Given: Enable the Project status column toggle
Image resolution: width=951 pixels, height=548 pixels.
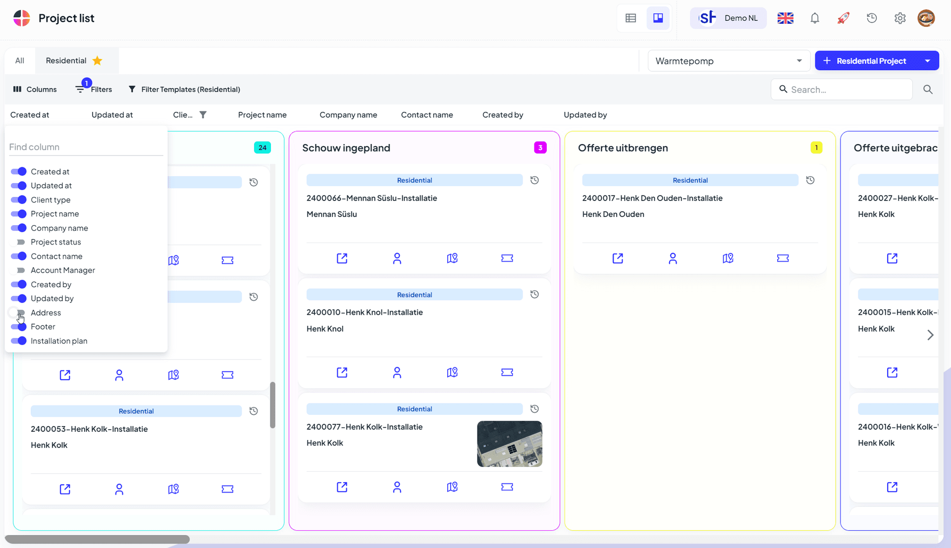Looking at the screenshot, I should coord(19,242).
